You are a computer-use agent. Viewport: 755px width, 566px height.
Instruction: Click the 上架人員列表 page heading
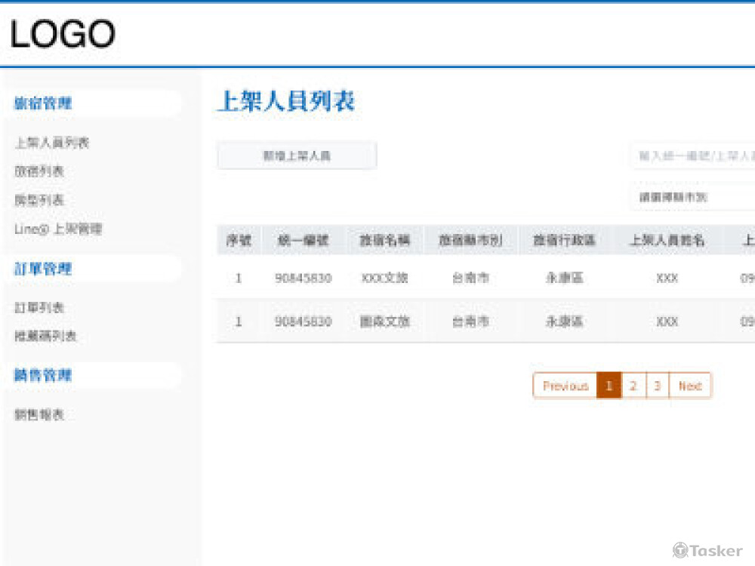tap(286, 101)
